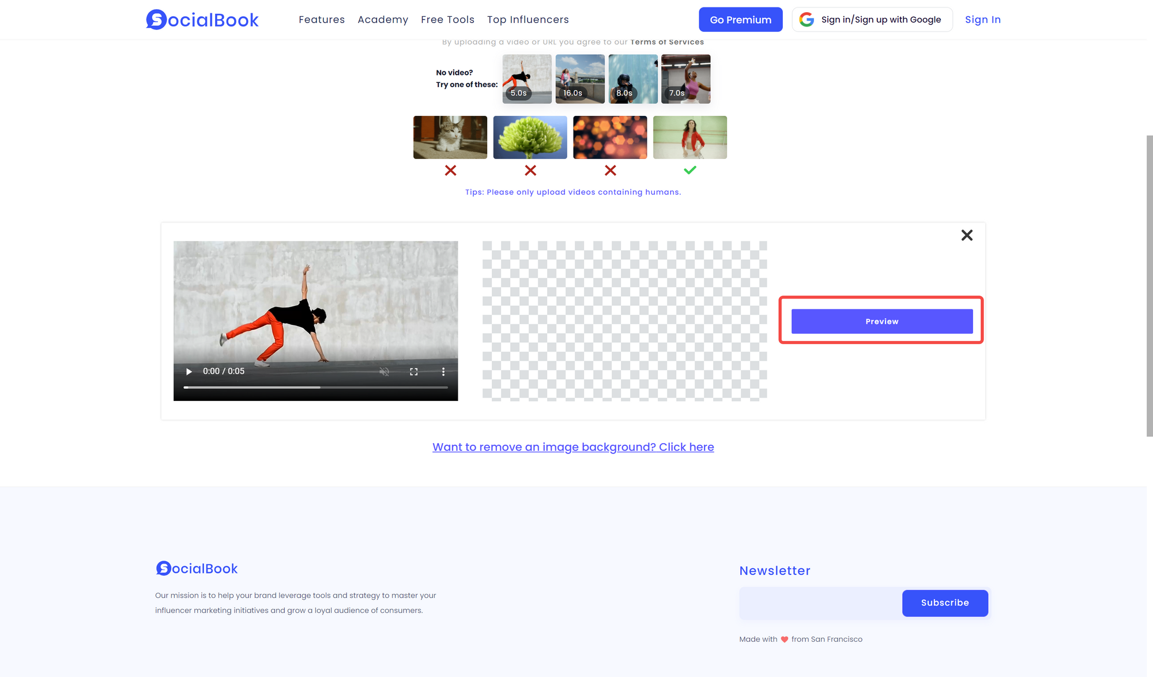
Task: Click the footer SocialBook logo
Action: click(x=197, y=569)
